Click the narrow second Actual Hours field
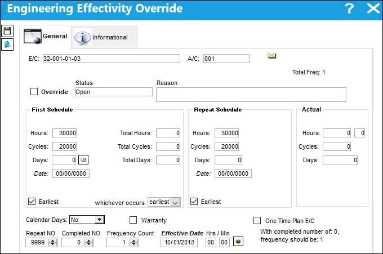383x254 pixels. point(359,133)
